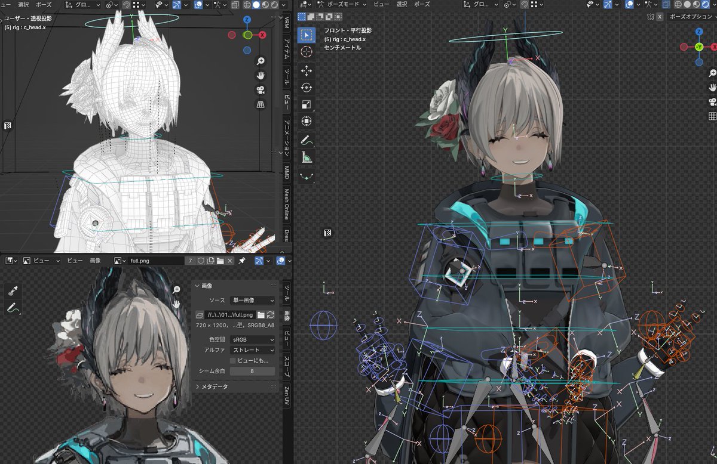Viewport: 717px width, 464px height.
Task: Select the Rotate tool in right viewport
Action: (307, 88)
